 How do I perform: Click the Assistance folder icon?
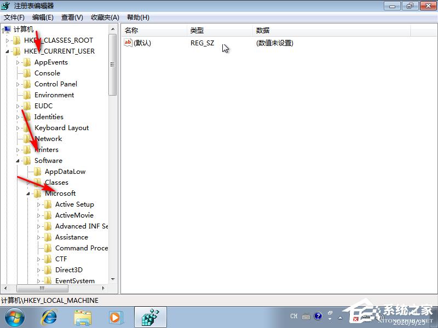pos(48,237)
